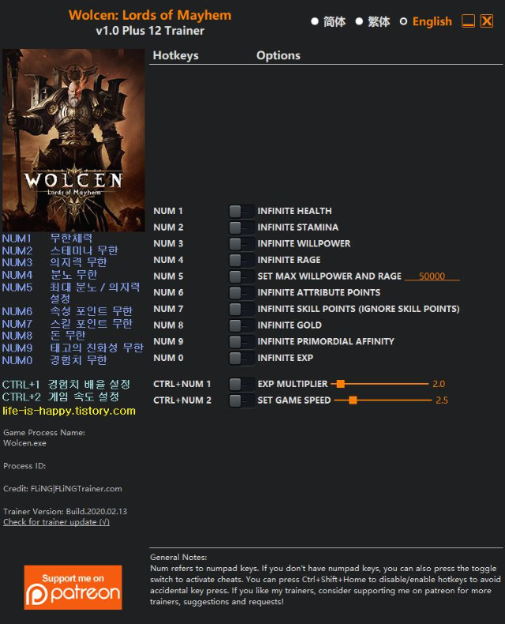
Task: Click Check for trainer update link
Action: click(x=57, y=522)
